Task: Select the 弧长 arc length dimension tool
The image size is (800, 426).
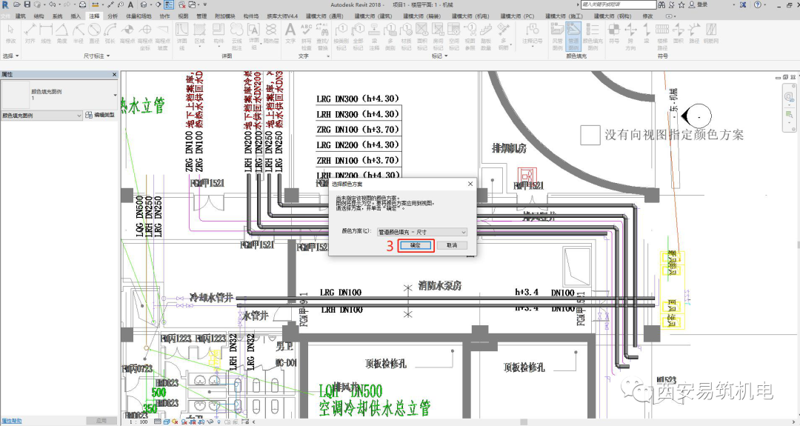Action: pos(110,33)
